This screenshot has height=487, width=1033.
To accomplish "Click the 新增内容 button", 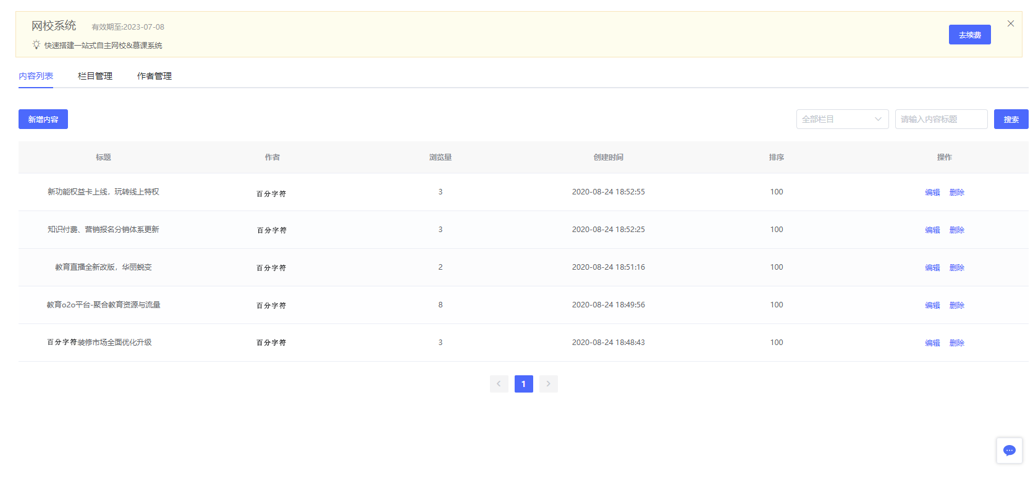I will (x=43, y=119).
